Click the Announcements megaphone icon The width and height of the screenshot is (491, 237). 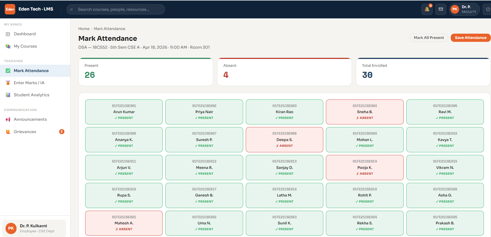pos(8,119)
